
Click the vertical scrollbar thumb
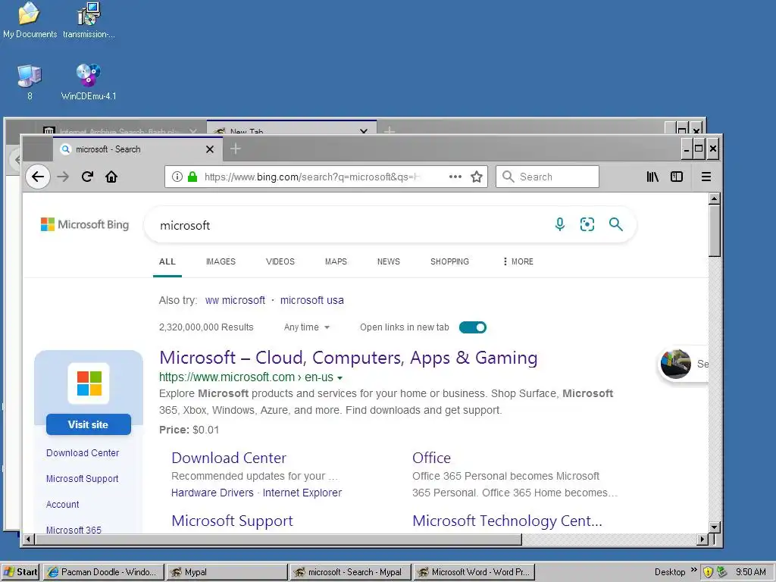point(714,230)
